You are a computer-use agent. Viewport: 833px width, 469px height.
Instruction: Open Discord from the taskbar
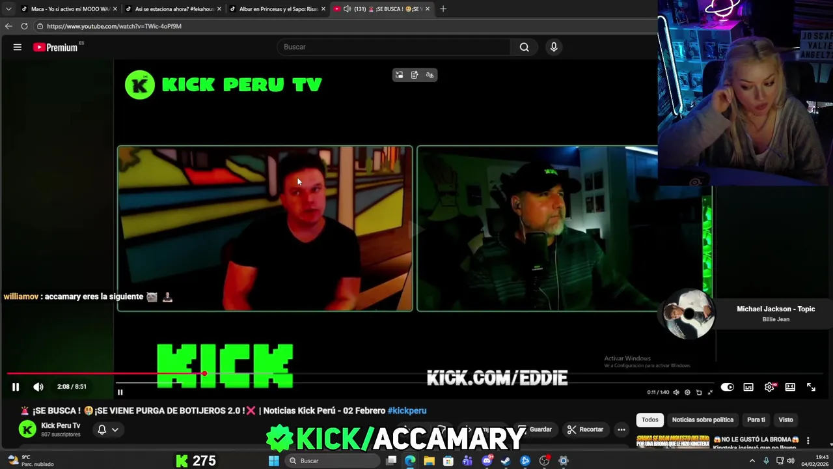coord(487,461)
